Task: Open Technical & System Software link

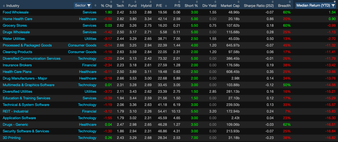Action: pos(26,105)
